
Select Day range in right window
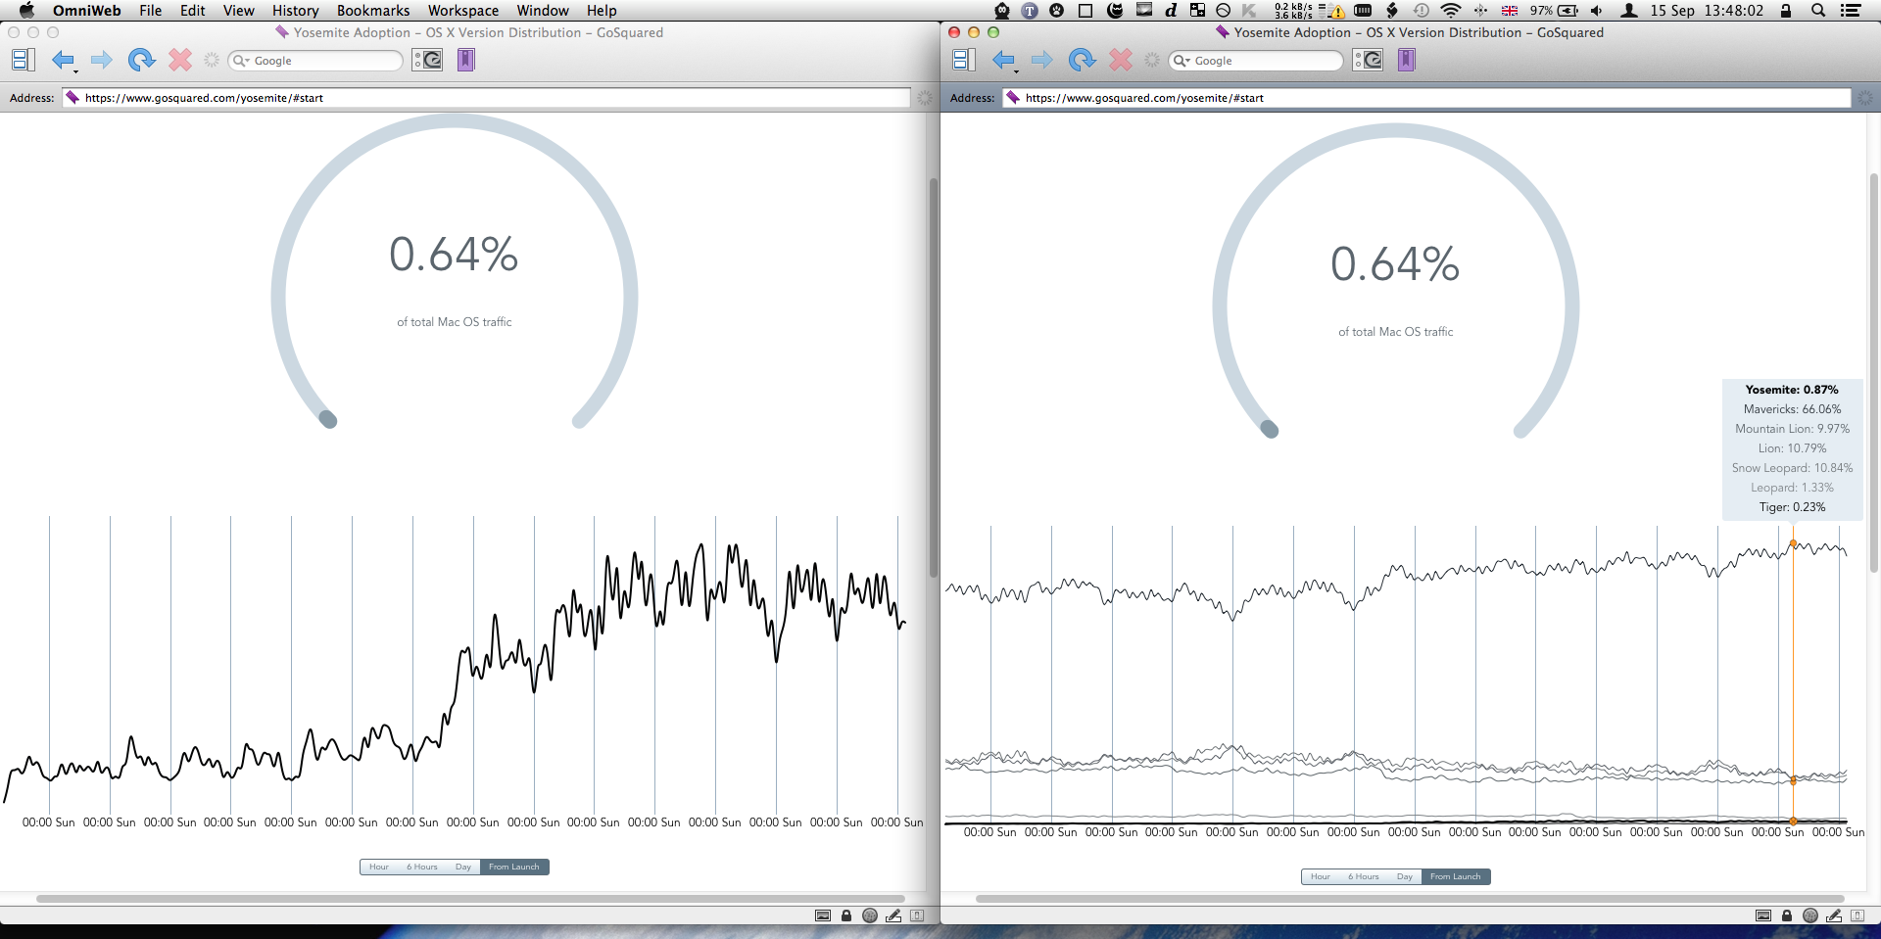(x=1405, y=876)
